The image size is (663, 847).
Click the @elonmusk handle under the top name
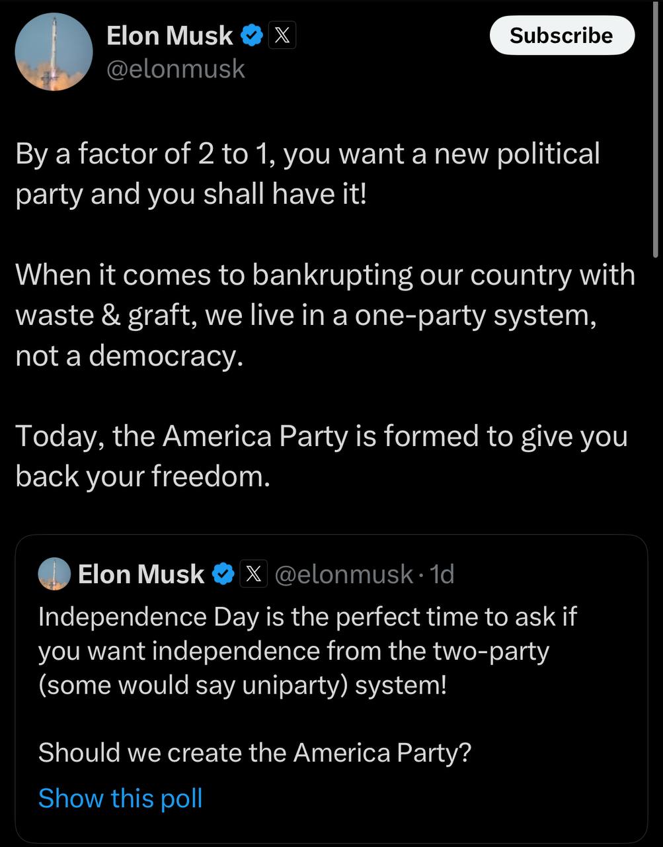[176, 69]
